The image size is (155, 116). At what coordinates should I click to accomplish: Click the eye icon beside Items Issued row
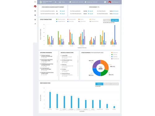tap(89, 11)
